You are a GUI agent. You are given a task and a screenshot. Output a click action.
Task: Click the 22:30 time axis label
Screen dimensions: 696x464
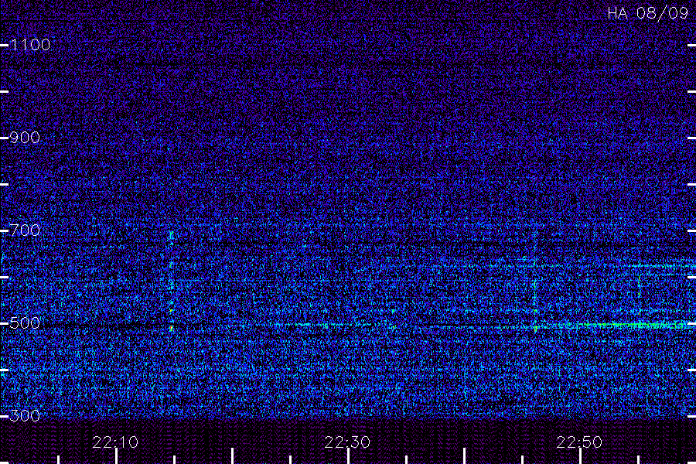point(347,442)
